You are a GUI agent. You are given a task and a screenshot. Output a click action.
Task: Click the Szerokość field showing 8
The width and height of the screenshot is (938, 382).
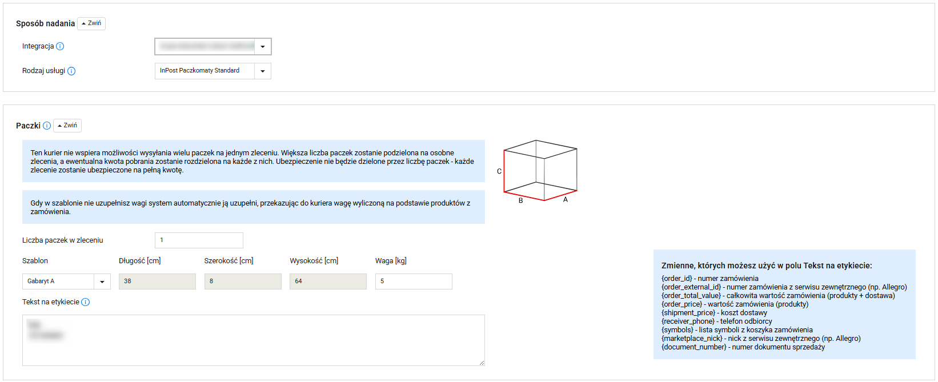tap(243, 282)
